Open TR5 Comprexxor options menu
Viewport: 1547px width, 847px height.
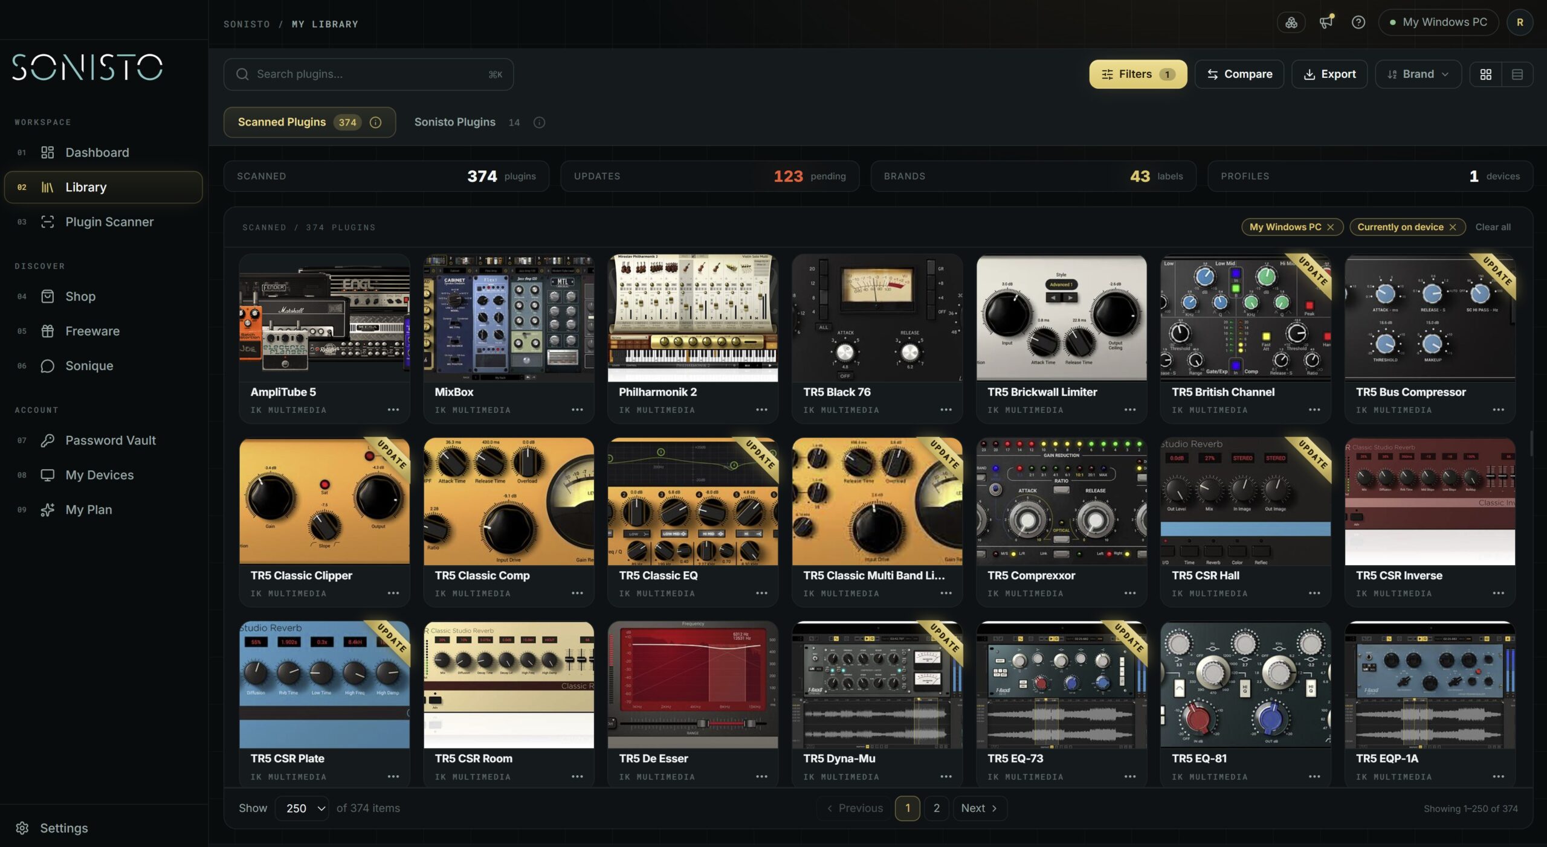(1130, 593)
